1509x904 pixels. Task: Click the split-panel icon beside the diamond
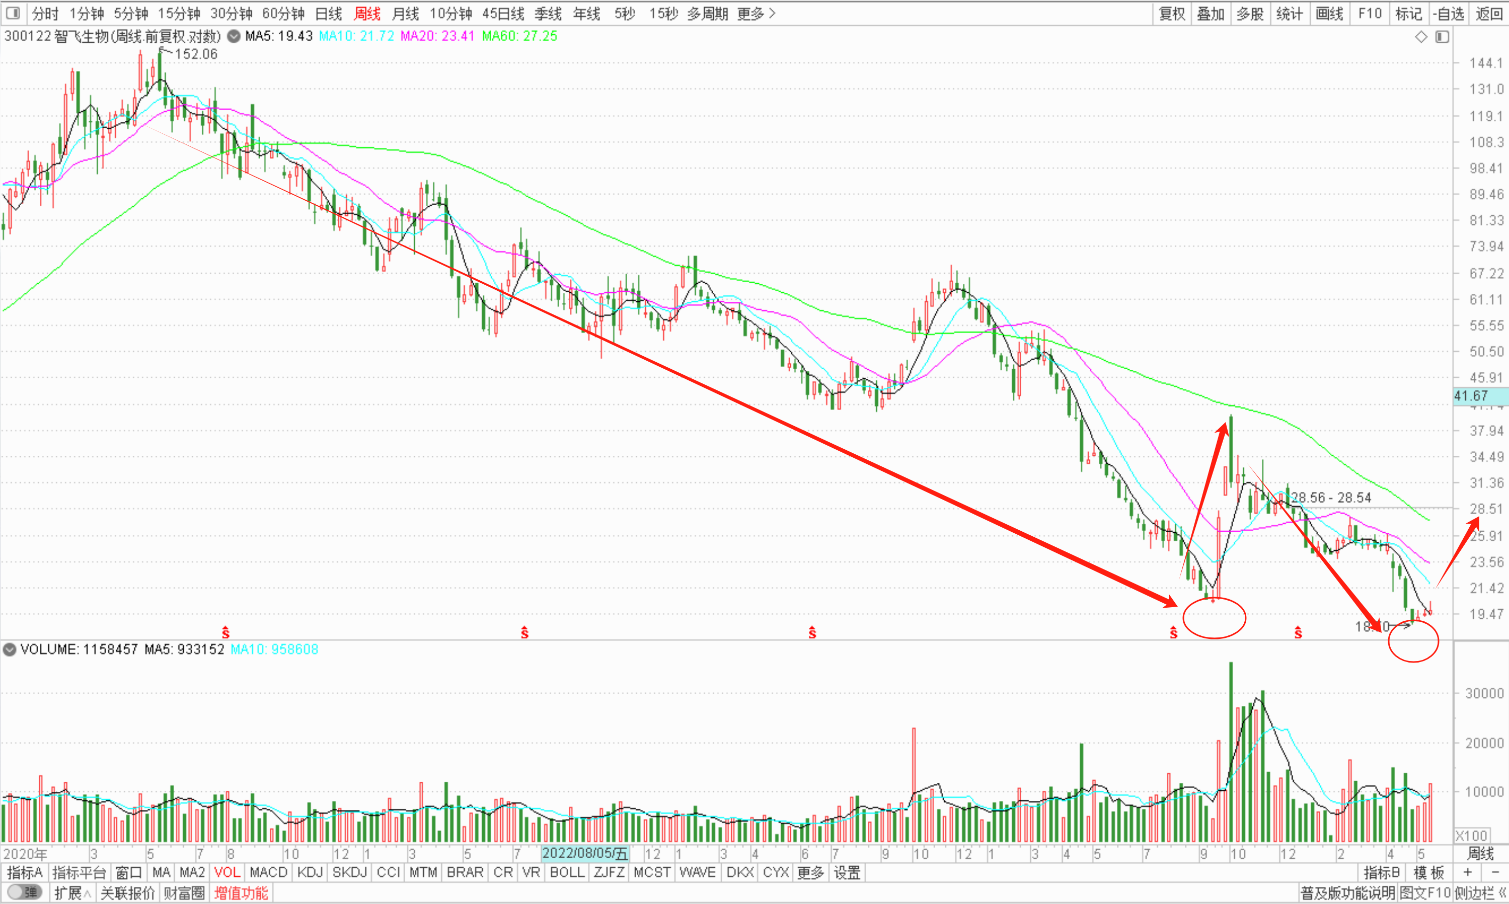point(1442,37)
